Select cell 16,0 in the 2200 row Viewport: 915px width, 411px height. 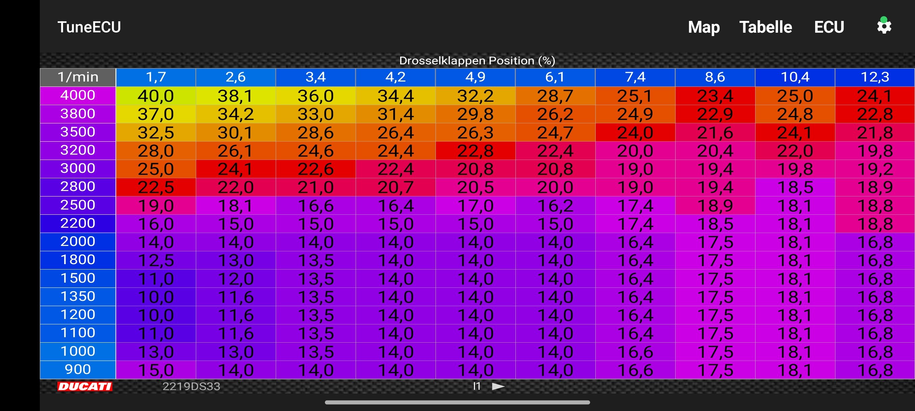[x=156, y=224]
